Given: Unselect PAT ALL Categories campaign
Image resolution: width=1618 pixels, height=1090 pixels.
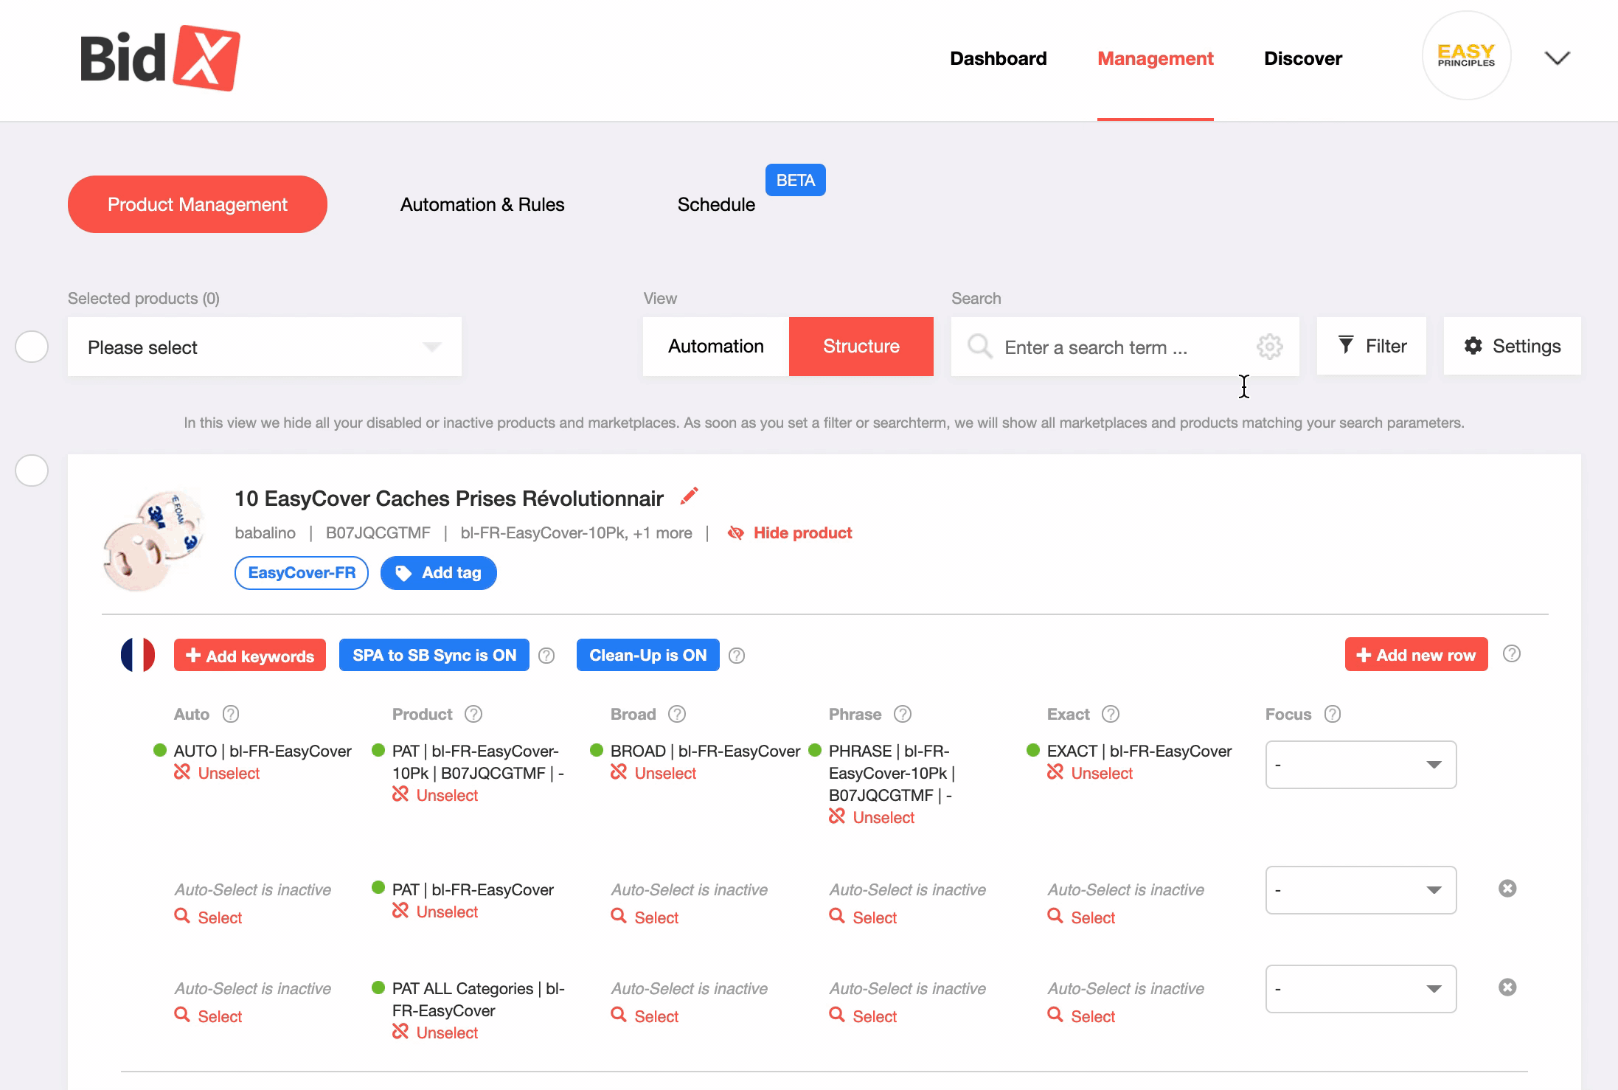Looking at the screenshot, I should tap(436, 1032).
